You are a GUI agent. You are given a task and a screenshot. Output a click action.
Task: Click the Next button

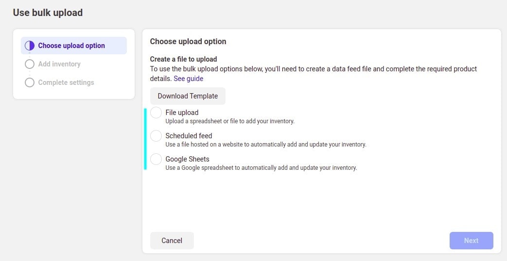472,240
